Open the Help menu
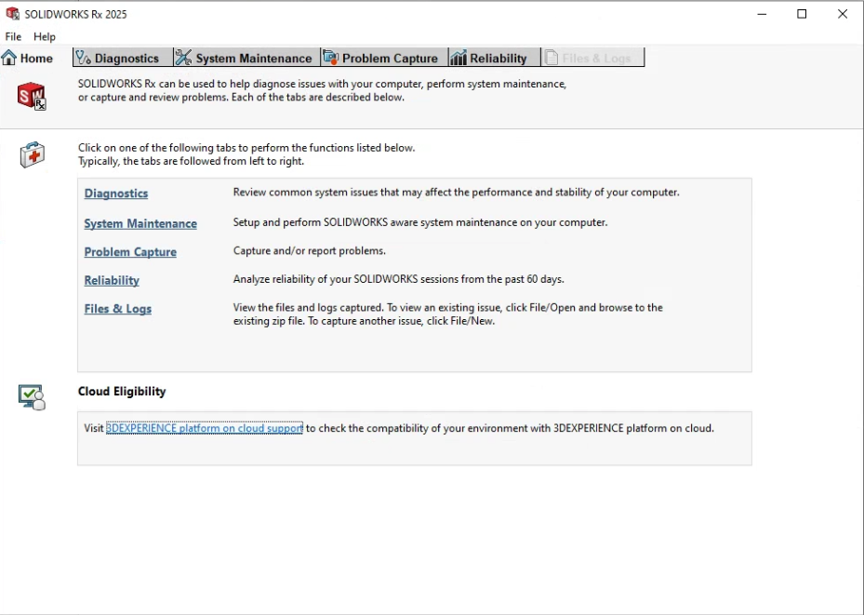Image resolution: width=864 pixels, height=615 pixels. coord(45,36)
